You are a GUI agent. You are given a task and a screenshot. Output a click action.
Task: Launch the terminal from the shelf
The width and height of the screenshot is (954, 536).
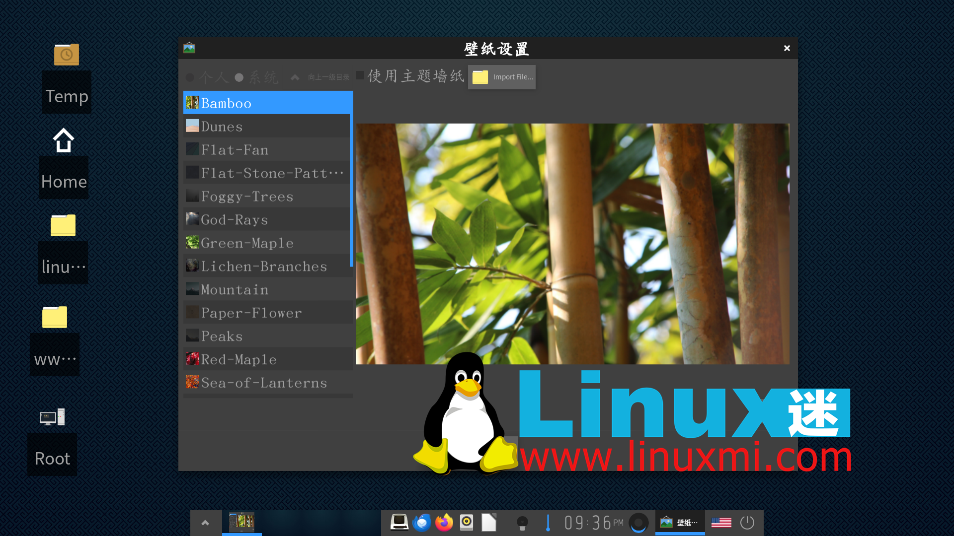point(399,523)
